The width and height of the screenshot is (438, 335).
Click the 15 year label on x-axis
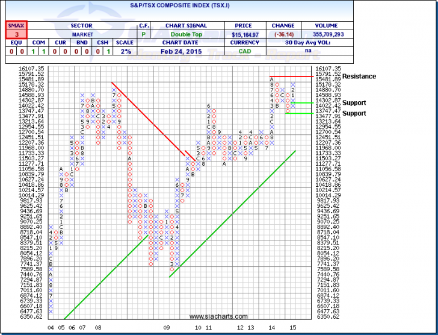(x=292, y=327)
